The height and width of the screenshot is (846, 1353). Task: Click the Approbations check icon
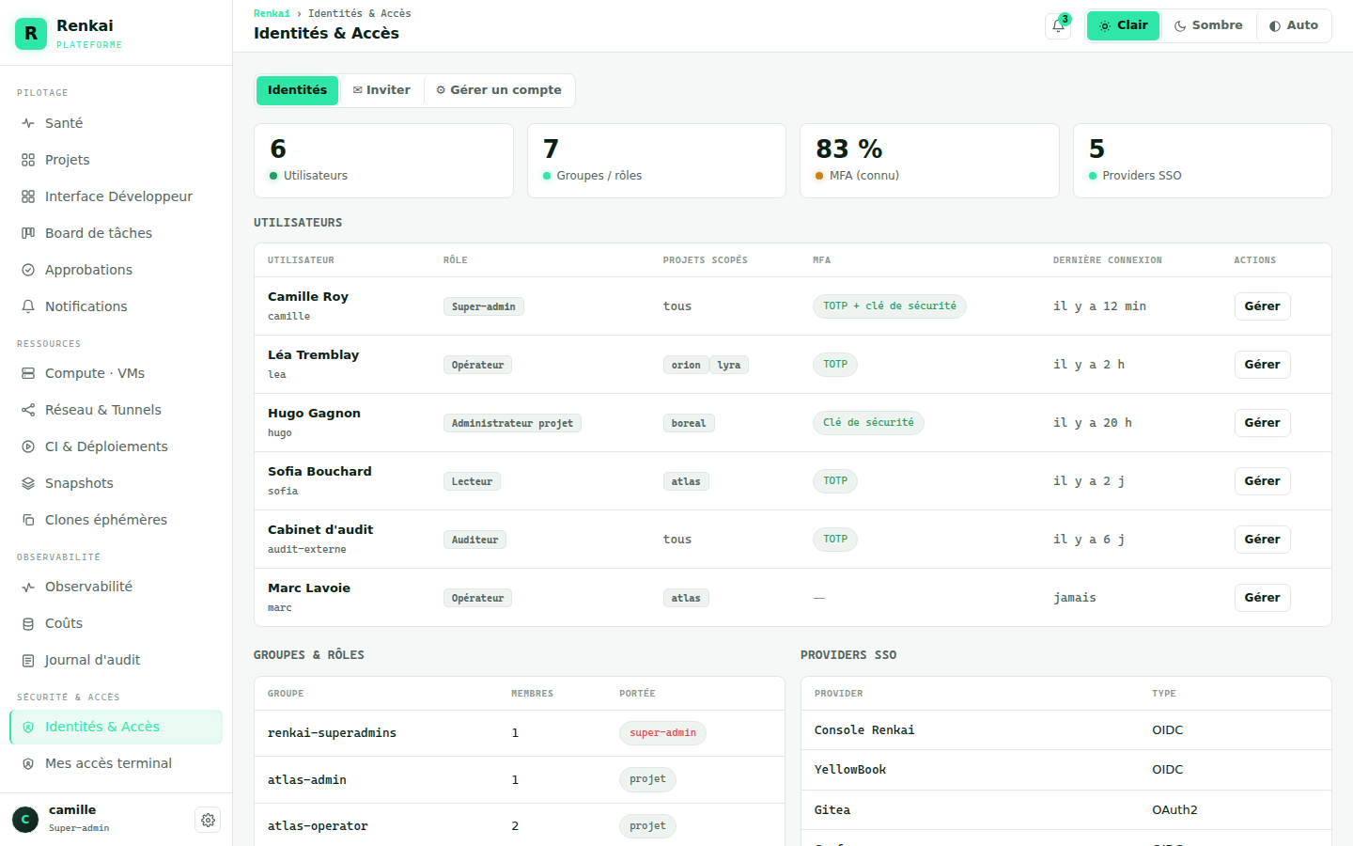click(28, 270)
